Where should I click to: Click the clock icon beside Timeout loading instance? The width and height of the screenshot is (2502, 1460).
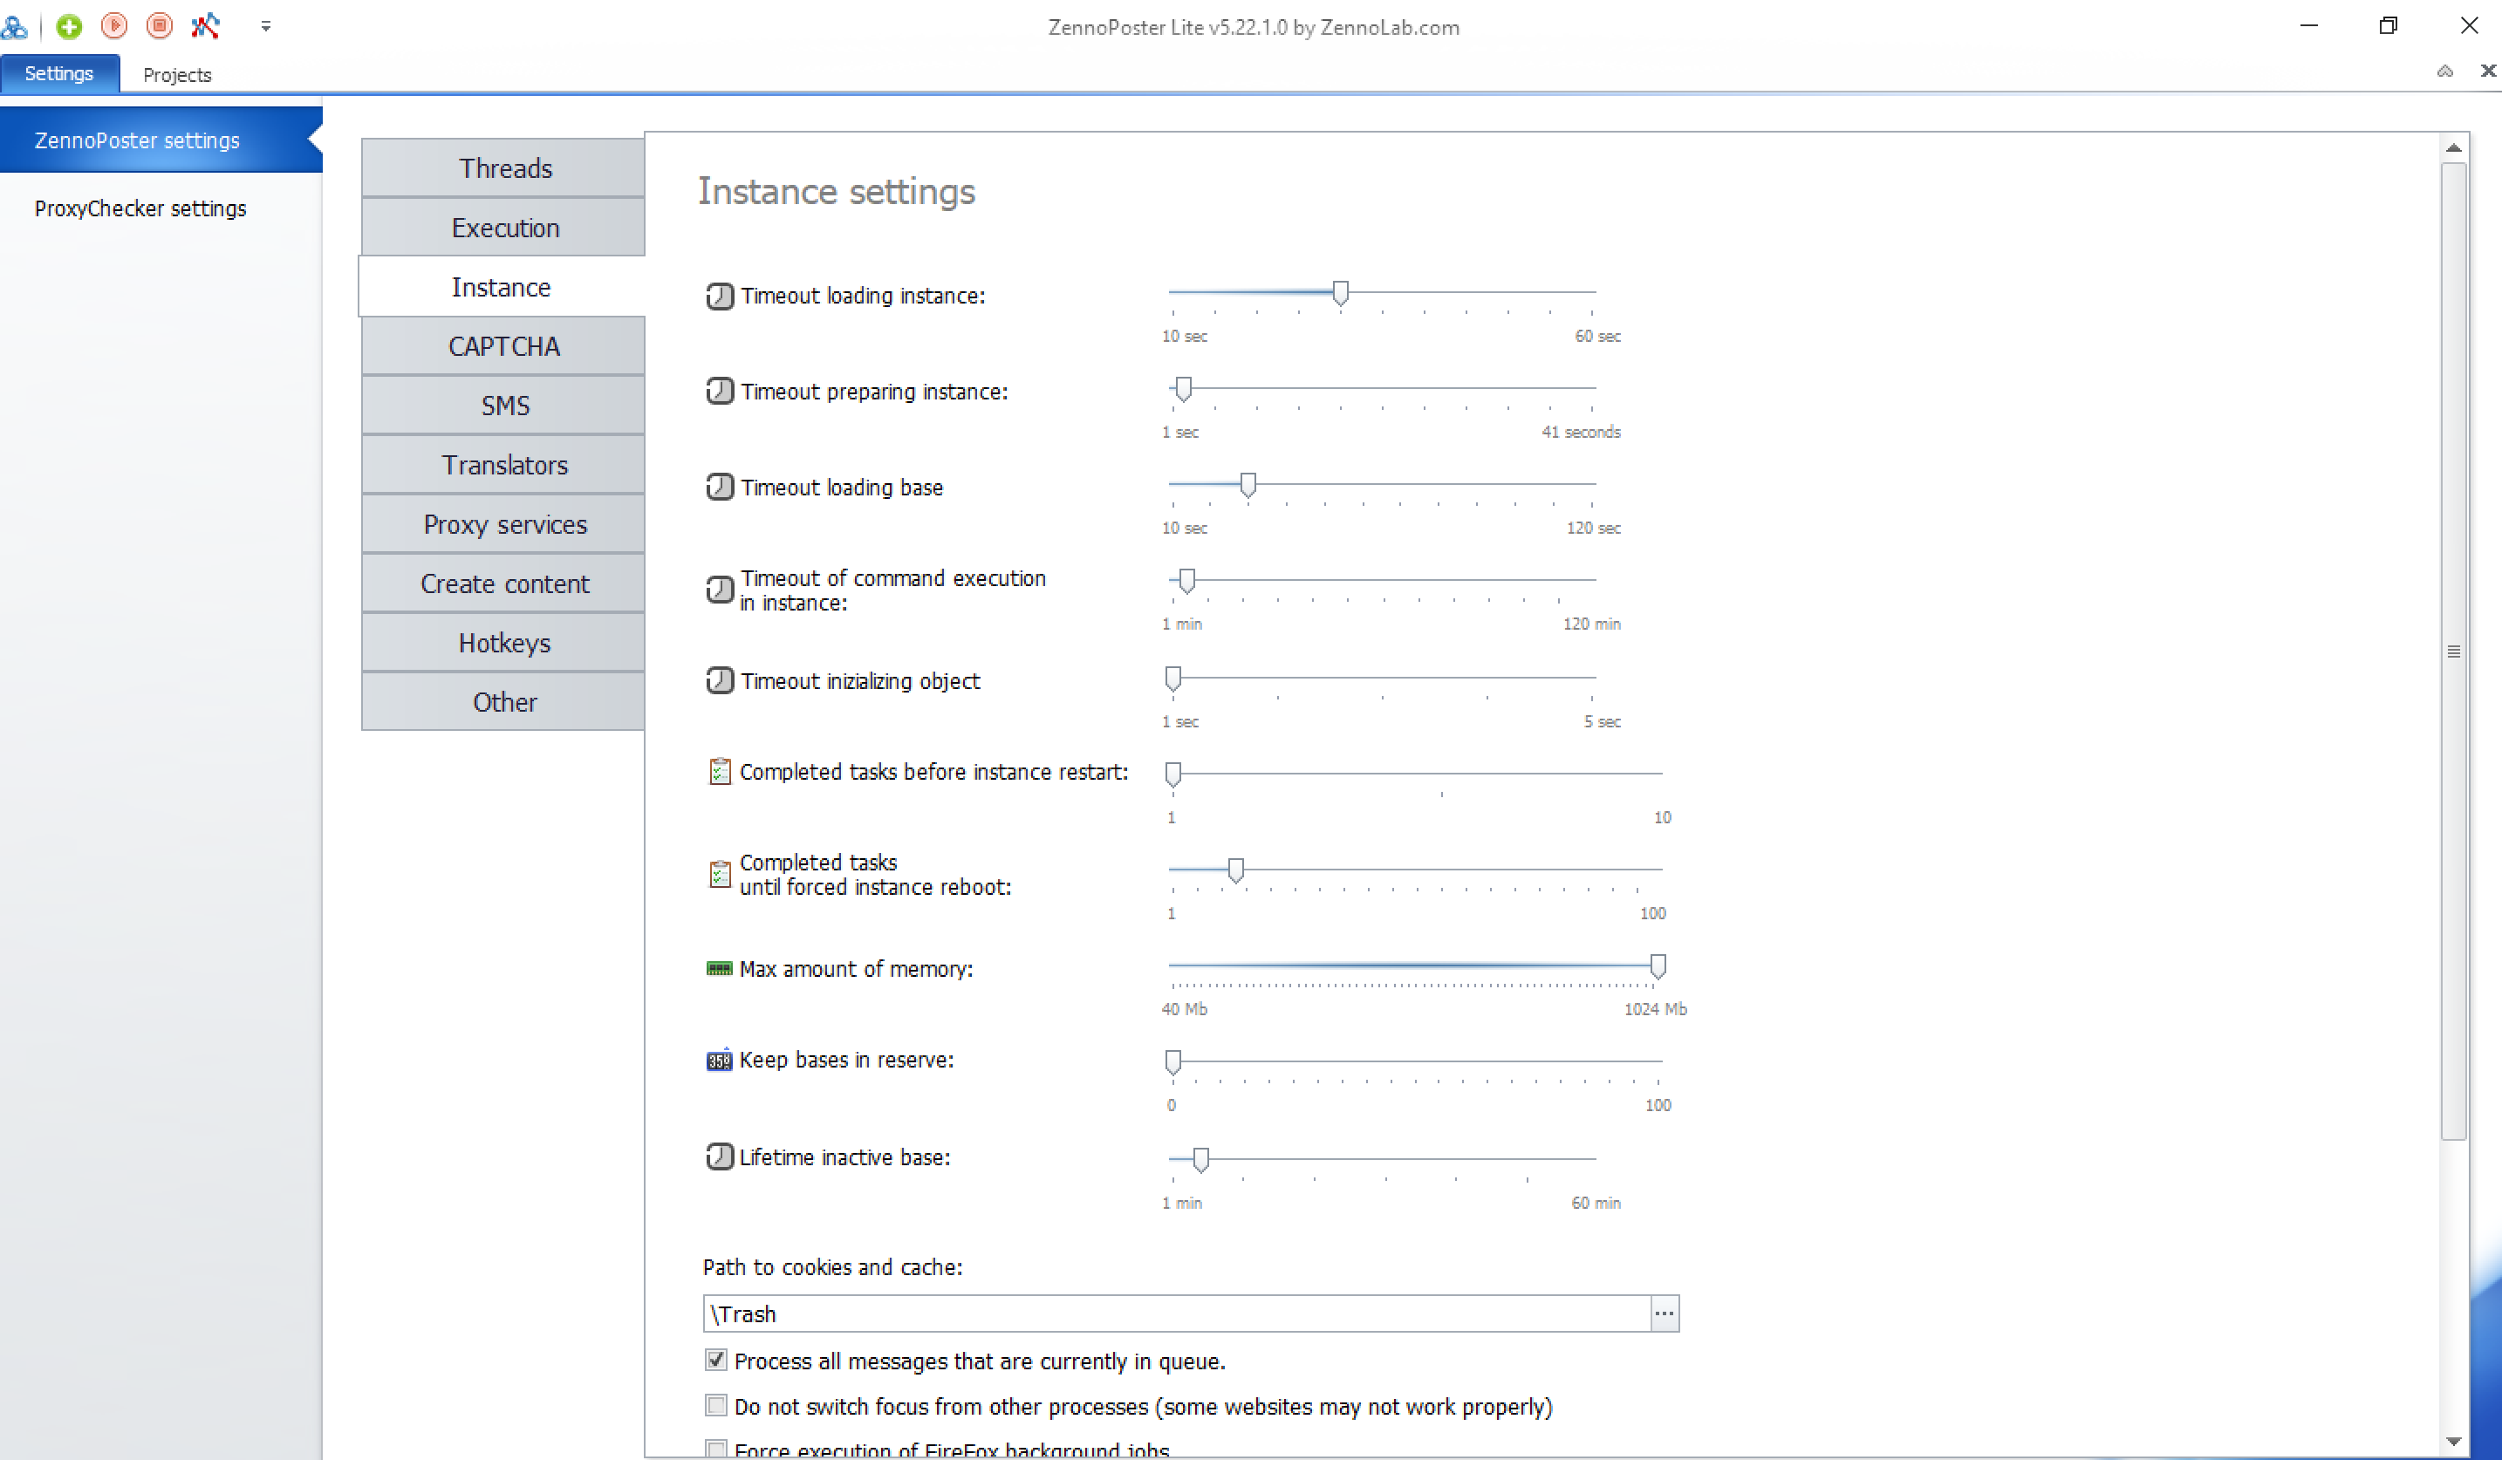pyautogui.click(x=720, y=296)
